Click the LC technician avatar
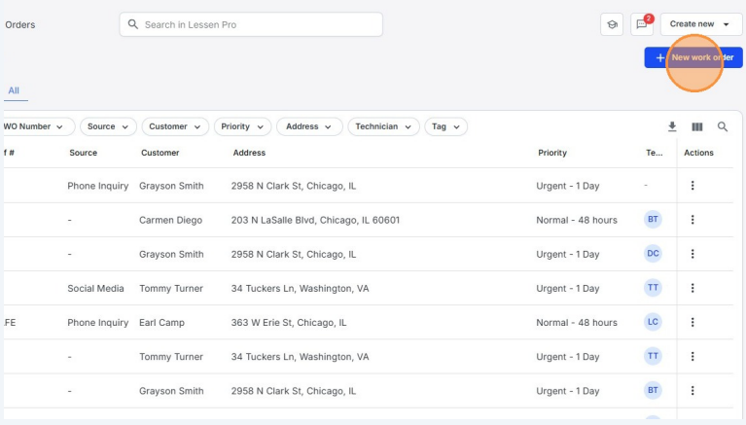 pos(654,322)
